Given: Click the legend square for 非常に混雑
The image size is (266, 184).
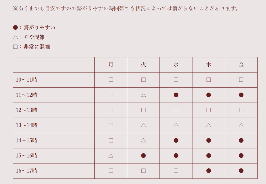Looking at the screenshot, I should tap(15, 47).
